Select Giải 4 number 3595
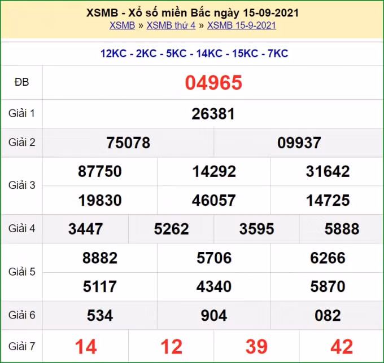This screenshot has width=384, height=363. coord(256,229)
